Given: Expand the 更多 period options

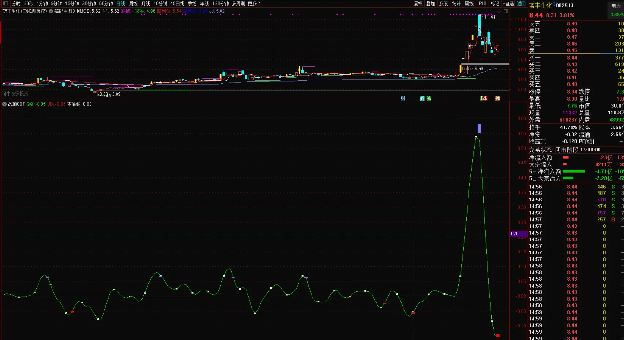Looking at the screenshot, I should 254,3.
